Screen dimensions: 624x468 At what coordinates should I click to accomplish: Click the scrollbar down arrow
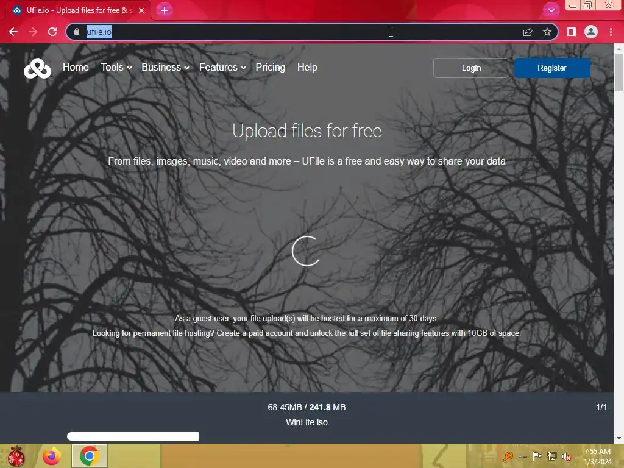pyautogui.click(x=619, y=438)
